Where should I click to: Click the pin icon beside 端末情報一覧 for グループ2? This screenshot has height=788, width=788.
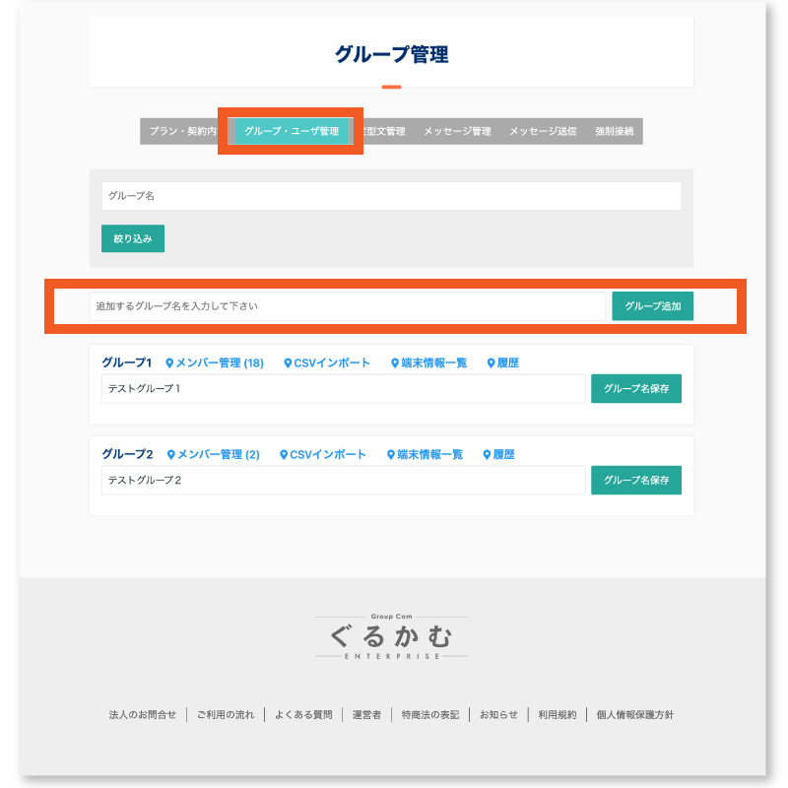click(389, 454)
